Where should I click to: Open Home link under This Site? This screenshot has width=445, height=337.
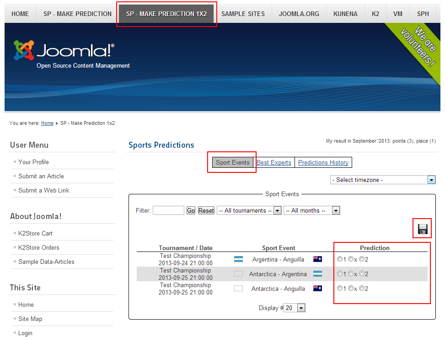[x=26, y=305]
